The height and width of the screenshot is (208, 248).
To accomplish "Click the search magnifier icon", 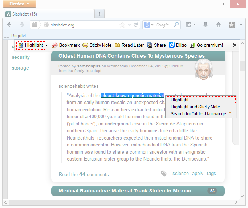I will click(176, 25).
